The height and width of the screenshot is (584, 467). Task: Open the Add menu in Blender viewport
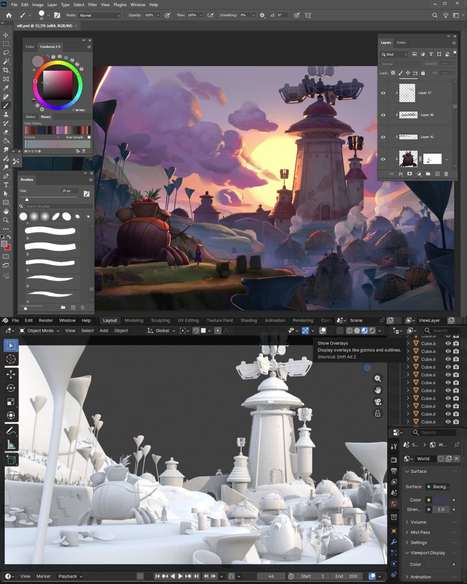[x=104, y=330]
